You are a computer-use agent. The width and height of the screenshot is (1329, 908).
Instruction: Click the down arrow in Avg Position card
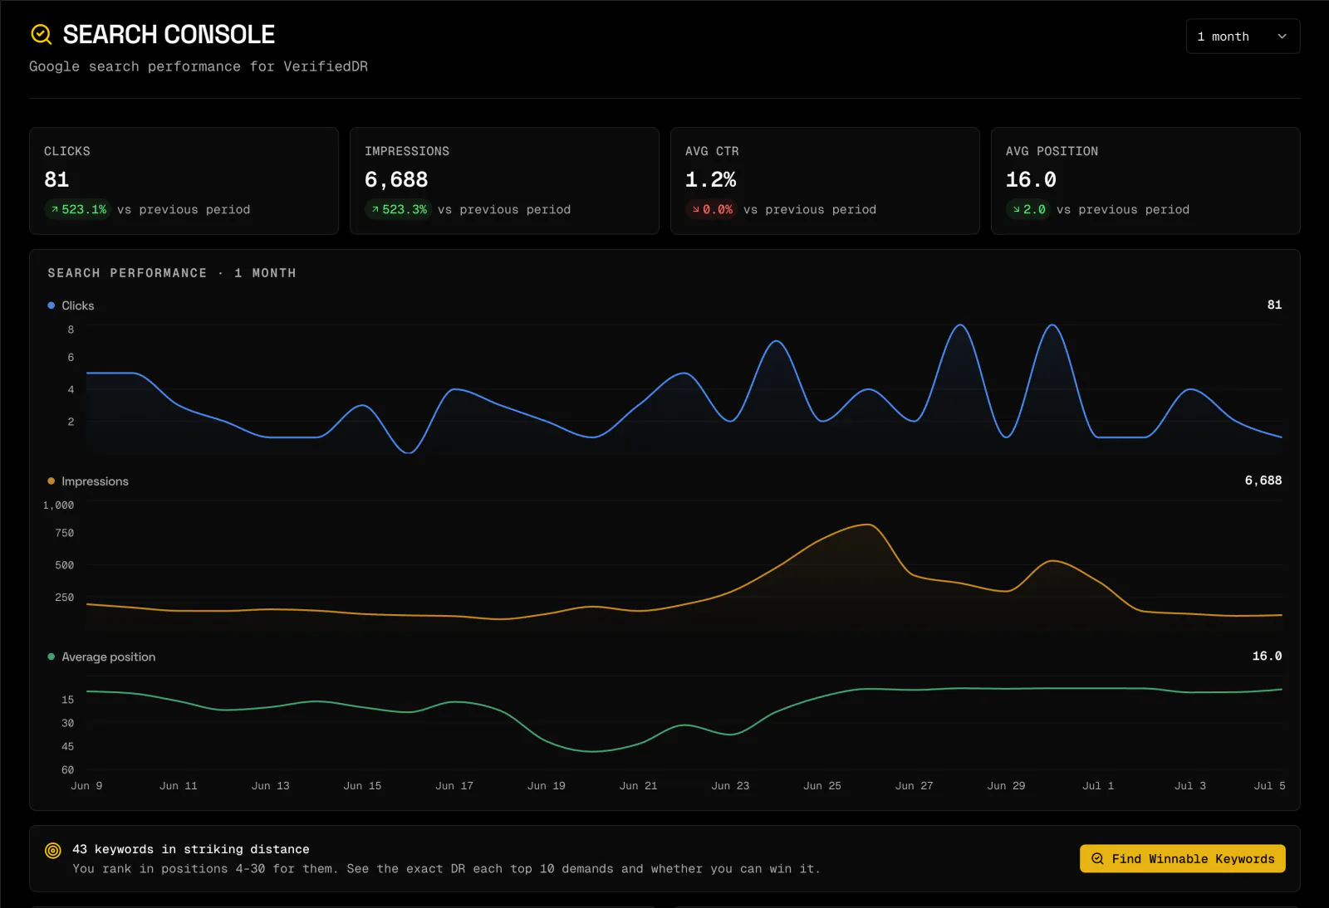1017,210
